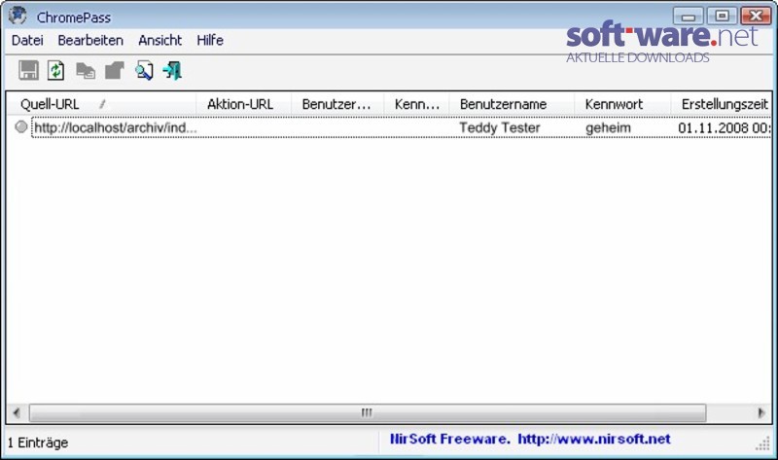Sort by the Kennwort column header
Image resolution: width=778 pixels, height=460 pixels.
pos(622,104)
